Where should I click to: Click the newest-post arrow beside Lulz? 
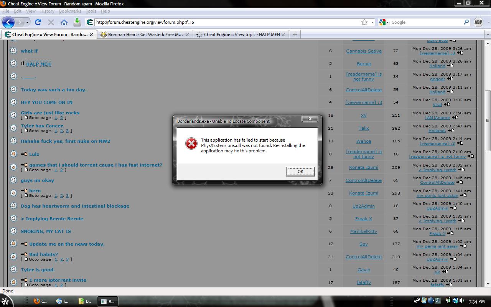click(24, 154)
